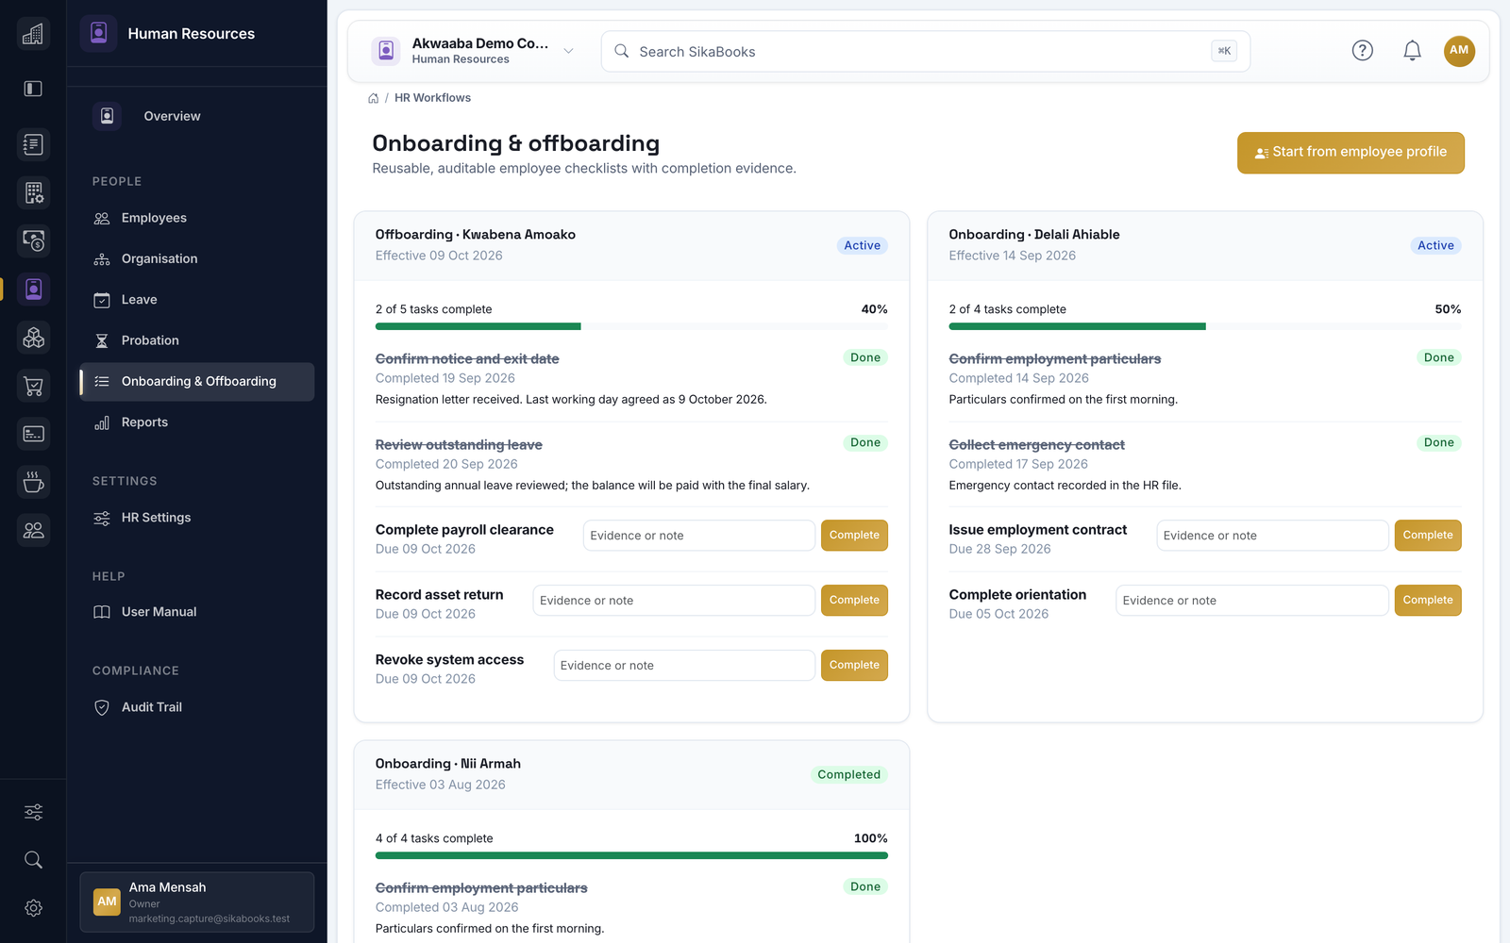This screenshot has height=943, width=1510.
Task: Click evidence field for payroll clearance
Action: [x=699, y=536]
